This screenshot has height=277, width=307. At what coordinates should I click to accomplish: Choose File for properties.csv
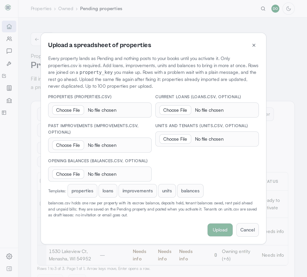[68, 110]
